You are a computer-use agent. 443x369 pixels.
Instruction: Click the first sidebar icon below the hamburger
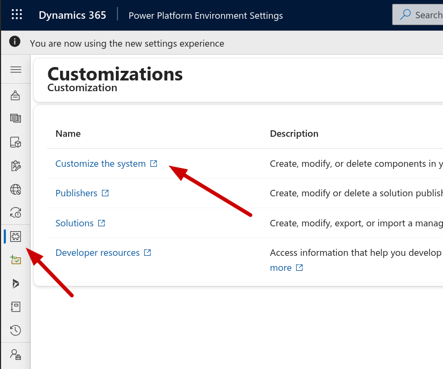pyautogui.click(x=16, y=95)
